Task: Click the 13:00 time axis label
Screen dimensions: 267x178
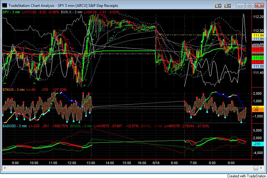Action: (x=91, y=163)
